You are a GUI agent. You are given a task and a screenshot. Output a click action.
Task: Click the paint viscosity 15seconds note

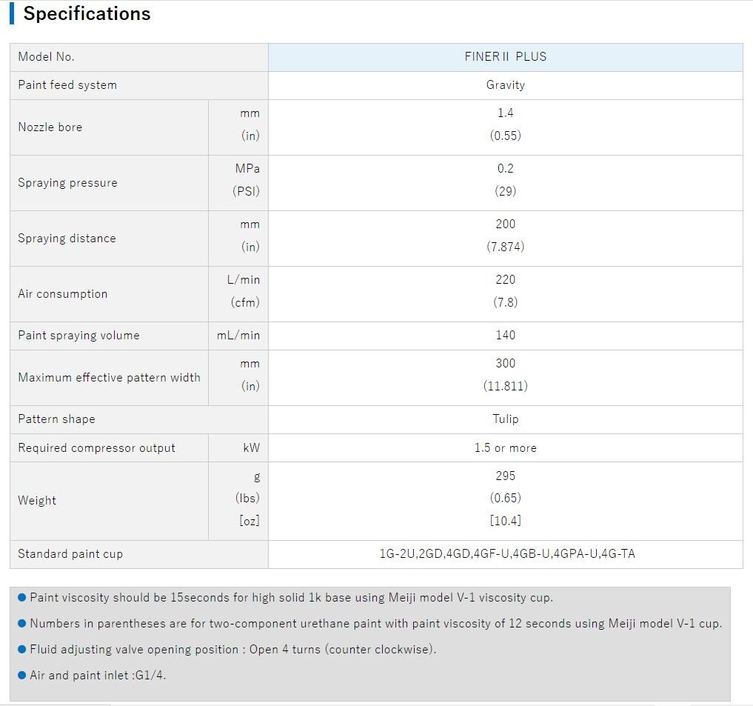[x=291, y=598]
